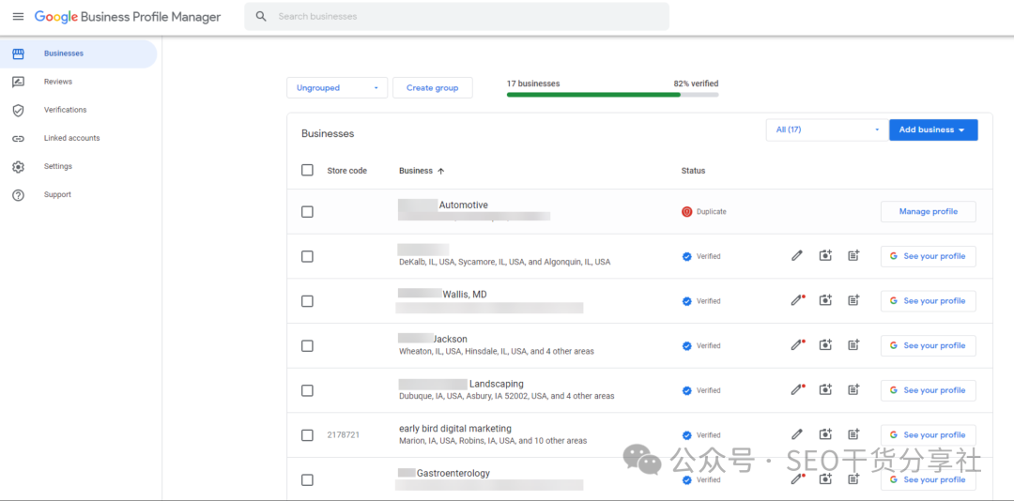
Task: Check the Automotive business checkbox
Action: click(x=307, y=212)
